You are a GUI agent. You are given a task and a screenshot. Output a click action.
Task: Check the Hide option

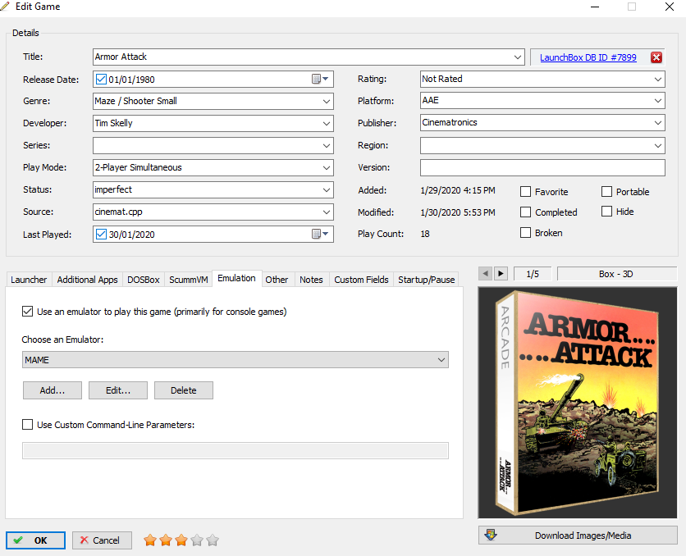(x=606, y=212)
